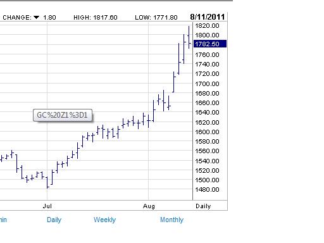The width and height of the screenshot is (324, 243).
Task: Click the Daily label under price axis
Action: pos(203,206)
